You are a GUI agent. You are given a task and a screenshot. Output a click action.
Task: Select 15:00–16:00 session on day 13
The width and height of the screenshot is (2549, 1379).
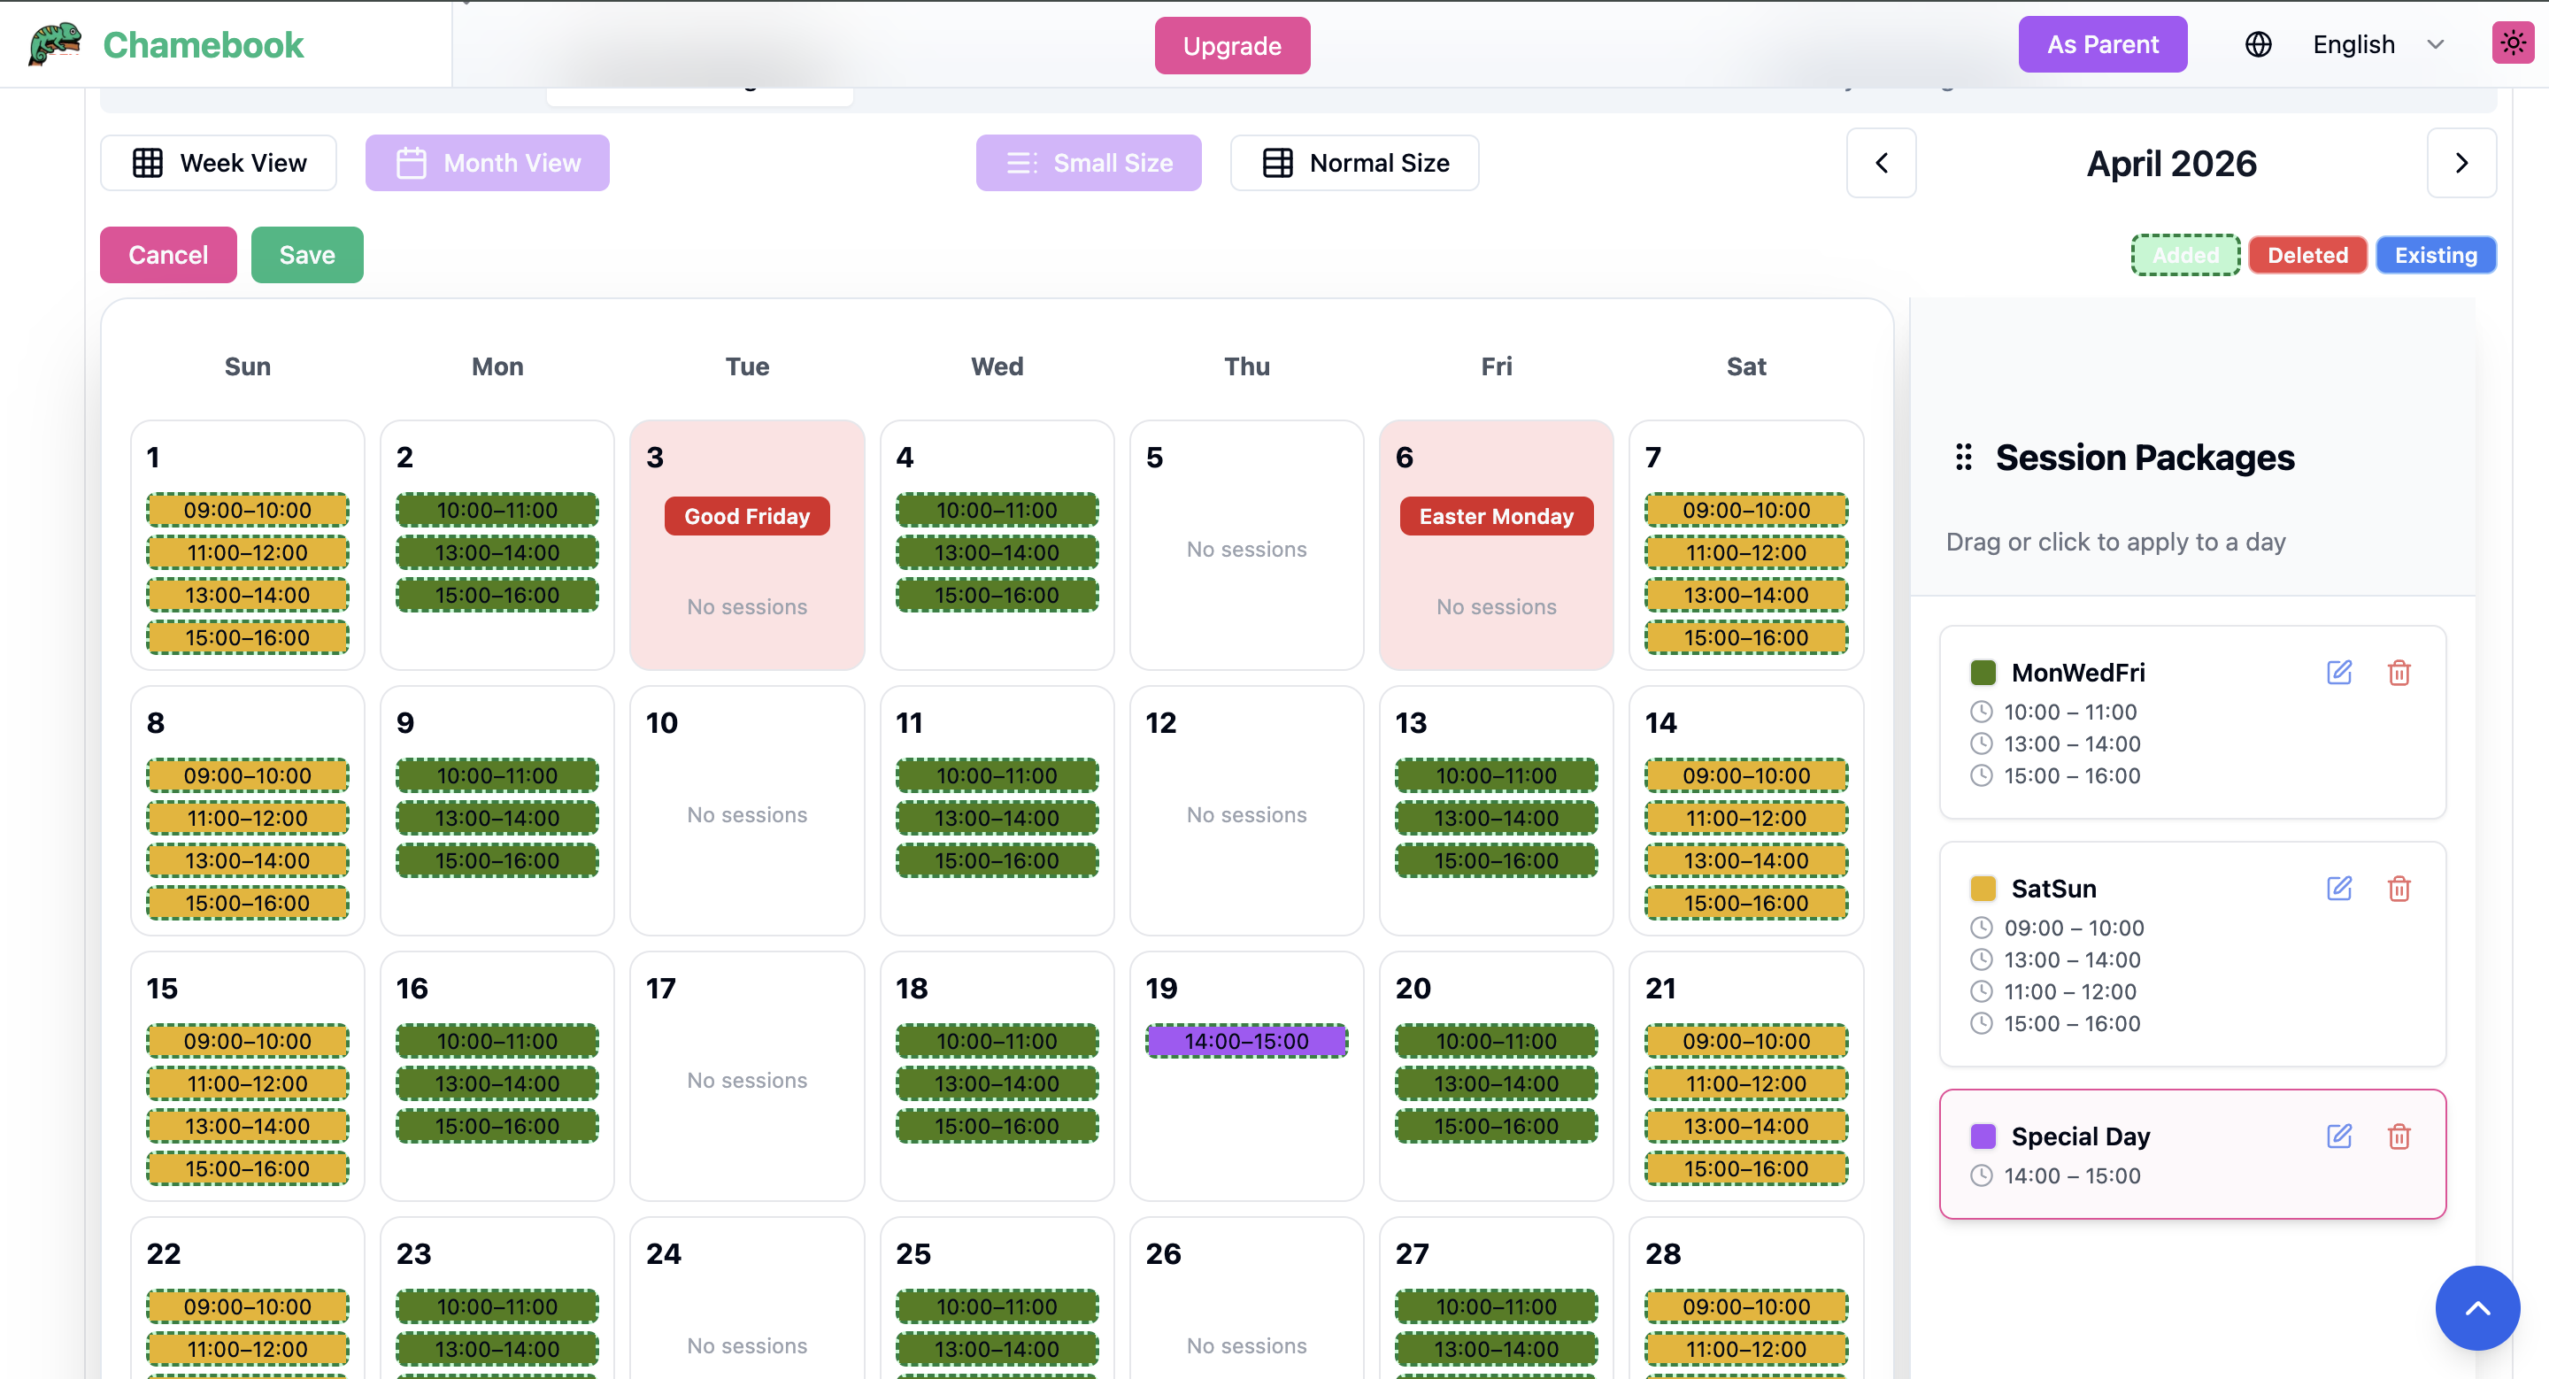pyautogui.click(x=1496, y=860)
